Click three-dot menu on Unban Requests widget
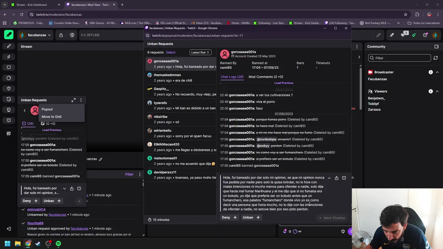Viewport: 443px width, 249px height. [81, 100]
